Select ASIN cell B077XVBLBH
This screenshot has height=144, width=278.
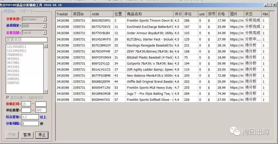[102, 33]
